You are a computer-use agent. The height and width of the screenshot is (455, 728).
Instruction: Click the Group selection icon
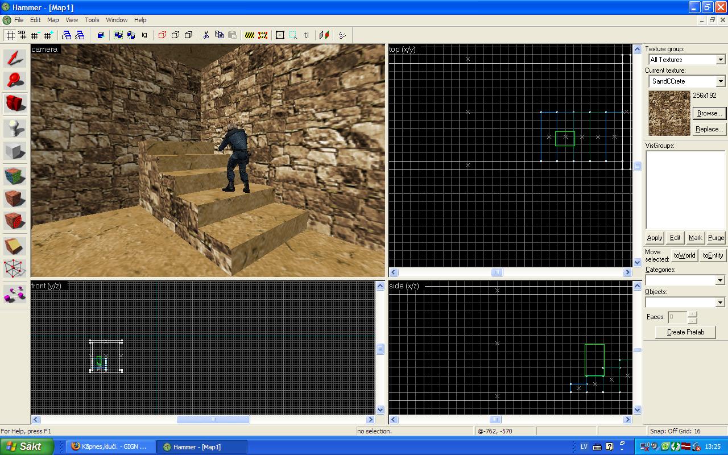118,35
